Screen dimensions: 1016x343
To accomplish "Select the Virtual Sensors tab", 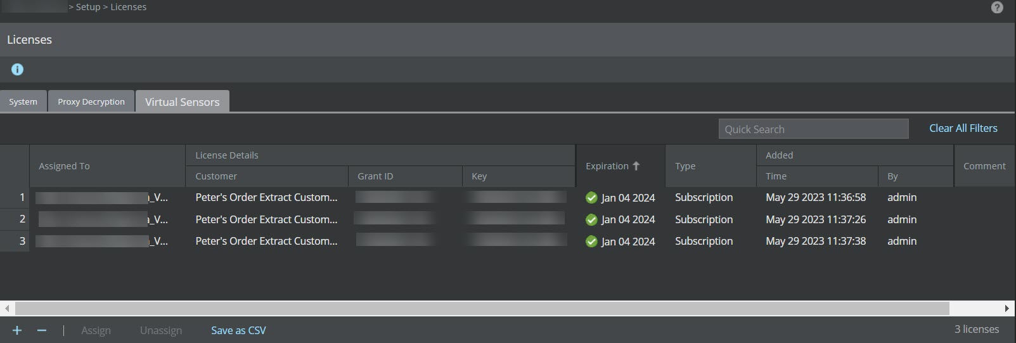I will (183, 101).
